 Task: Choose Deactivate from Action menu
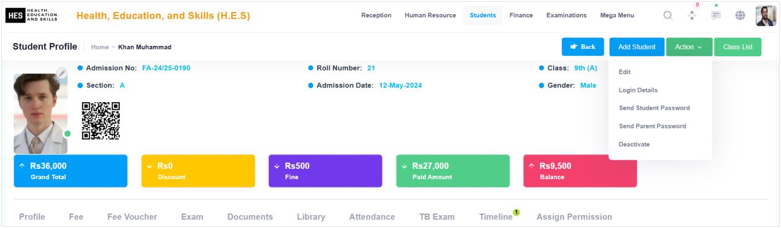[x=634, y=144]
